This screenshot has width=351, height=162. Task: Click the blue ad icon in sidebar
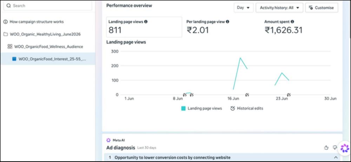14,59
